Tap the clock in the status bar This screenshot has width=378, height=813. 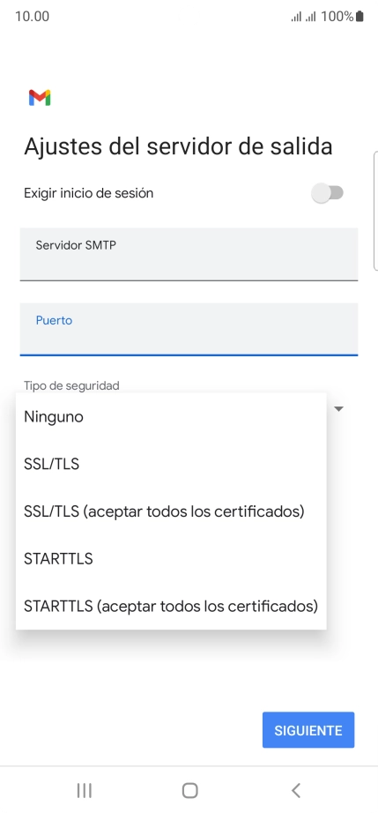click(32, 17)
